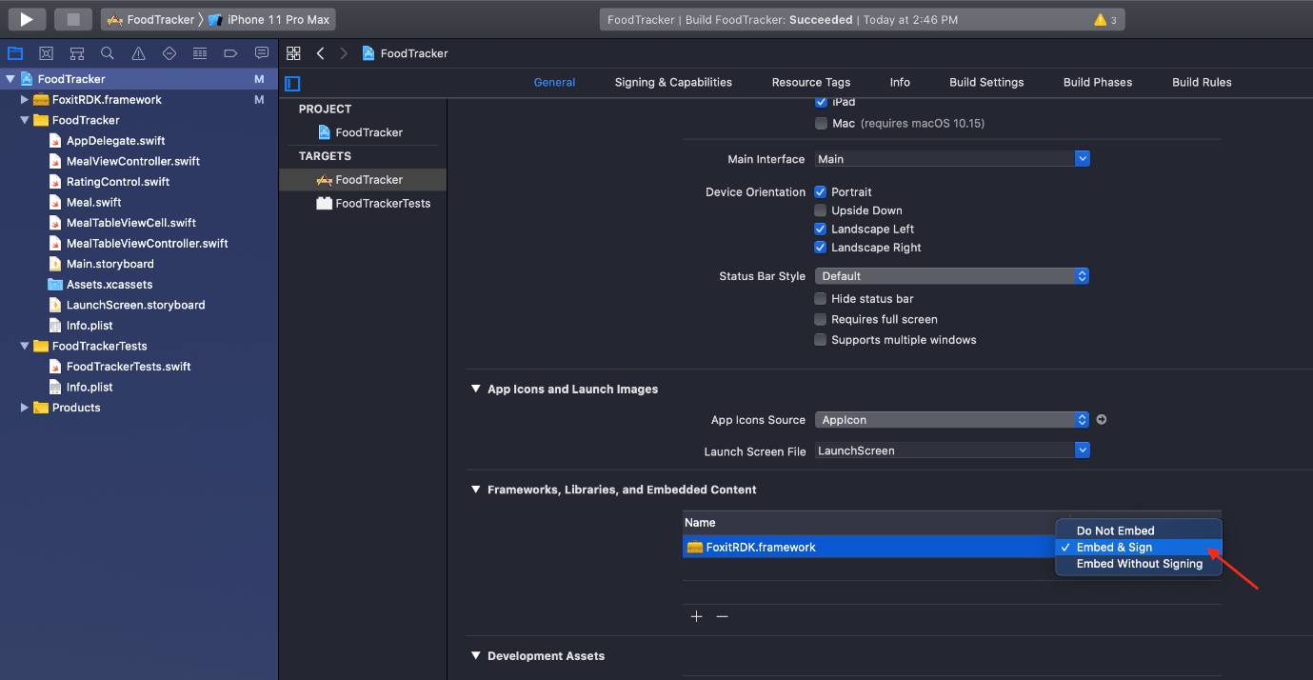The image size is (1313, 680).
Task: Enable the Mac device checkbox
Action: click(x=821, y=124)
